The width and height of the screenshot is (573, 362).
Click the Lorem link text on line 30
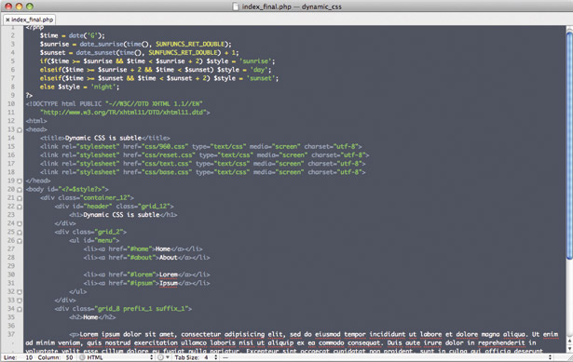coord(169,275)
